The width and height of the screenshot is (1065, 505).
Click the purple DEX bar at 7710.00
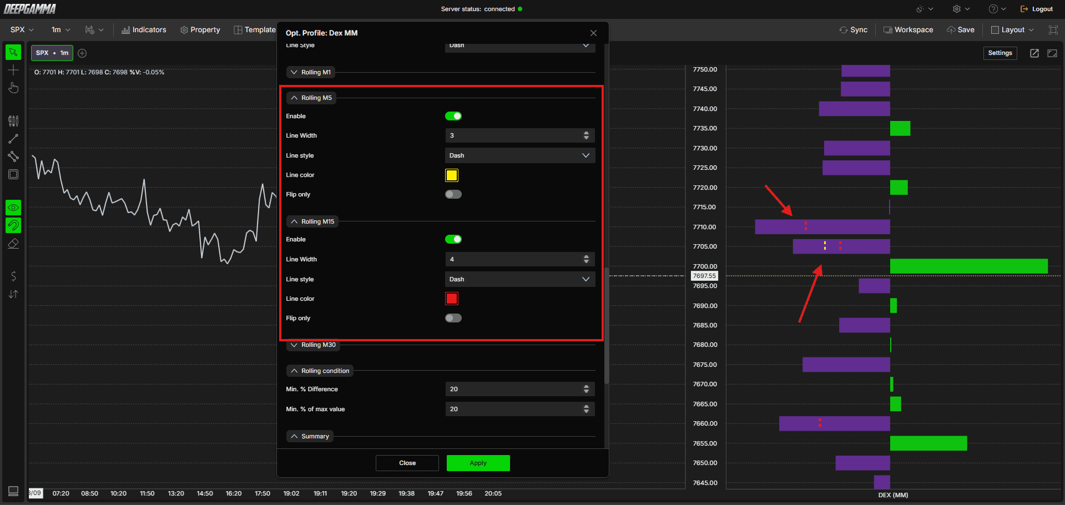coord(822,226)
